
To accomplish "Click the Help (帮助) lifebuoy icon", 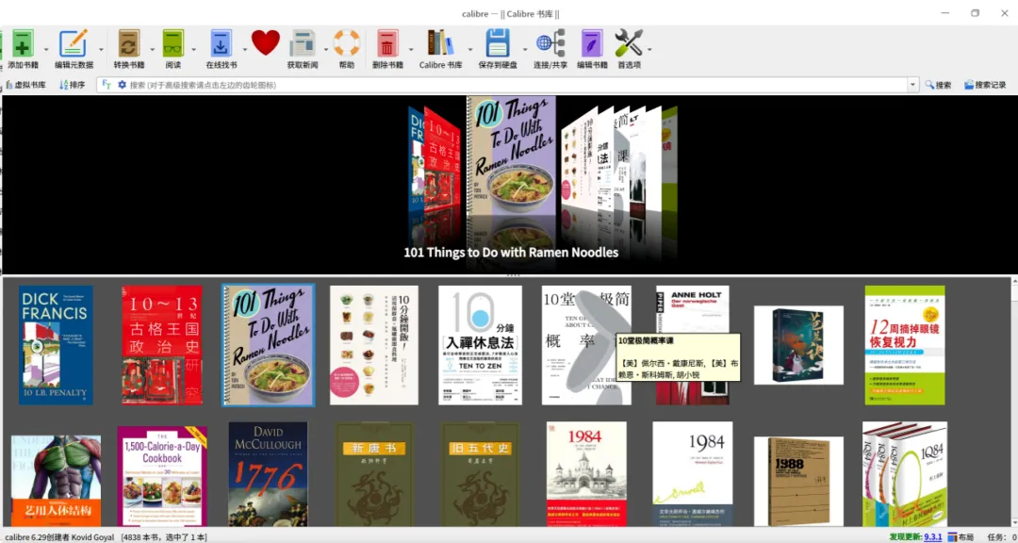I will click(x=347, y=42).
